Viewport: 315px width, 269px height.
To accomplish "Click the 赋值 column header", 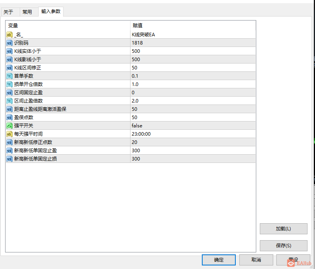I will coord(193,26).
